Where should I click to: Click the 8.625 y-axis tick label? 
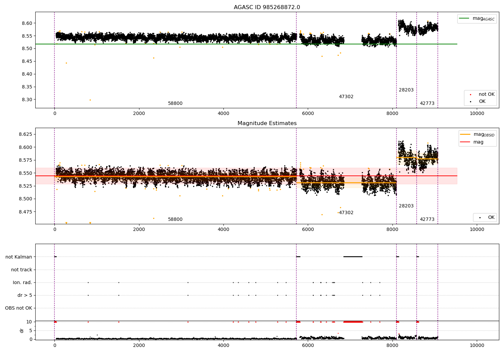click(x=25, y=134)
